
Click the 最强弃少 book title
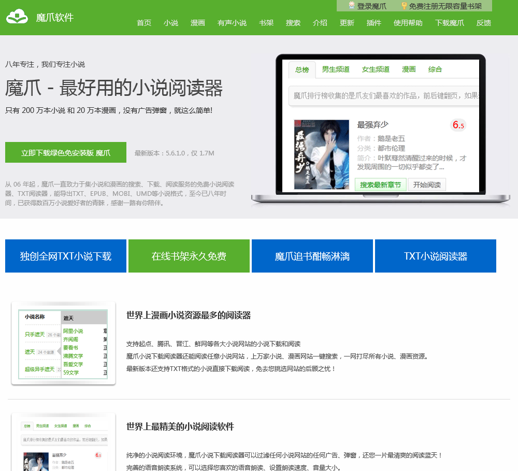[x=372, y=125]
